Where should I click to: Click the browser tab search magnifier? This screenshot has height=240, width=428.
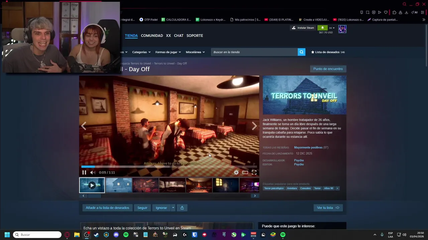pyautogui.click(x=404, y=4)
